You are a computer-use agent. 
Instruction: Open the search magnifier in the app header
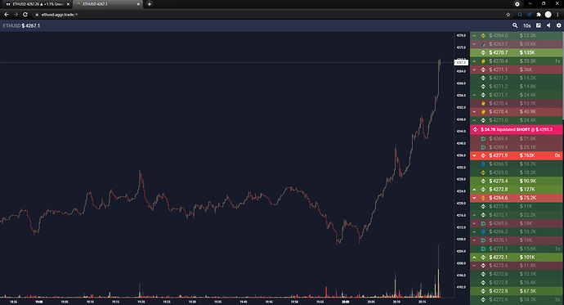[515, 25]
